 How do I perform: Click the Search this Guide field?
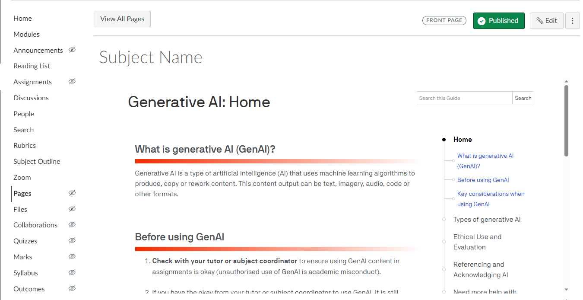coord(464,98)
